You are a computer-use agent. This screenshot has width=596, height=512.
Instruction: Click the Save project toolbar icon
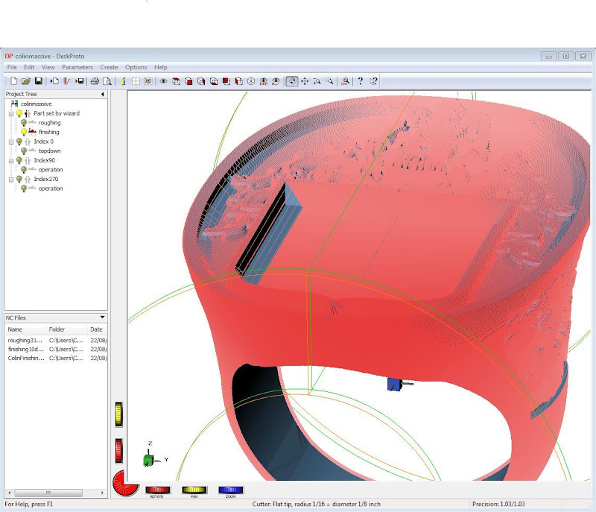tap(38, 80)
